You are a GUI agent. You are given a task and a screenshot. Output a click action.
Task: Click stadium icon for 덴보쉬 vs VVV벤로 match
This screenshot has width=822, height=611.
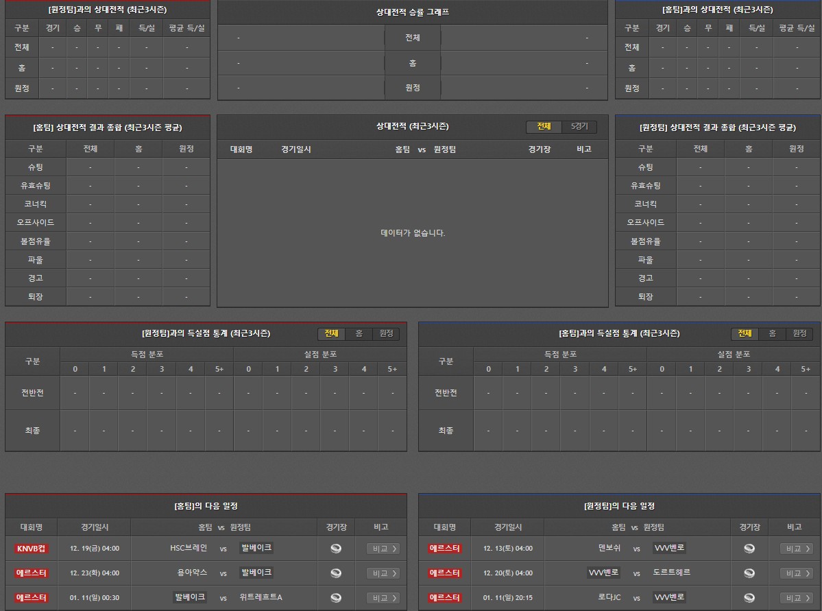(x=749, y=549)
